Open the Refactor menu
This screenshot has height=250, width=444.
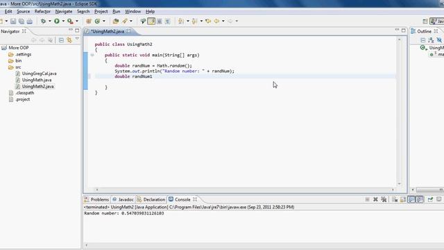pyautogui.click(x=42, y=11)
